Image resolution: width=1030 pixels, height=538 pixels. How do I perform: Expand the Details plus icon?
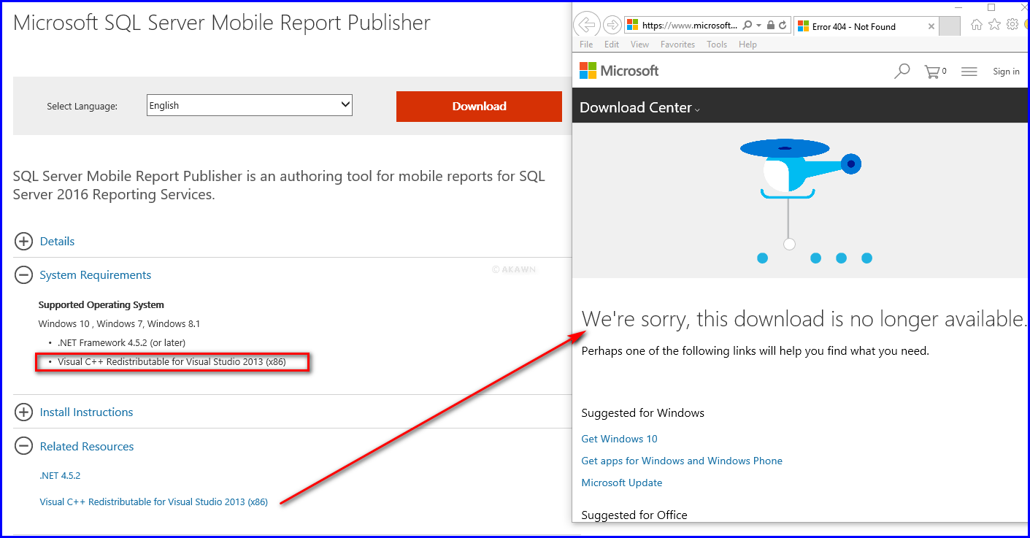[x=24, y=241]
